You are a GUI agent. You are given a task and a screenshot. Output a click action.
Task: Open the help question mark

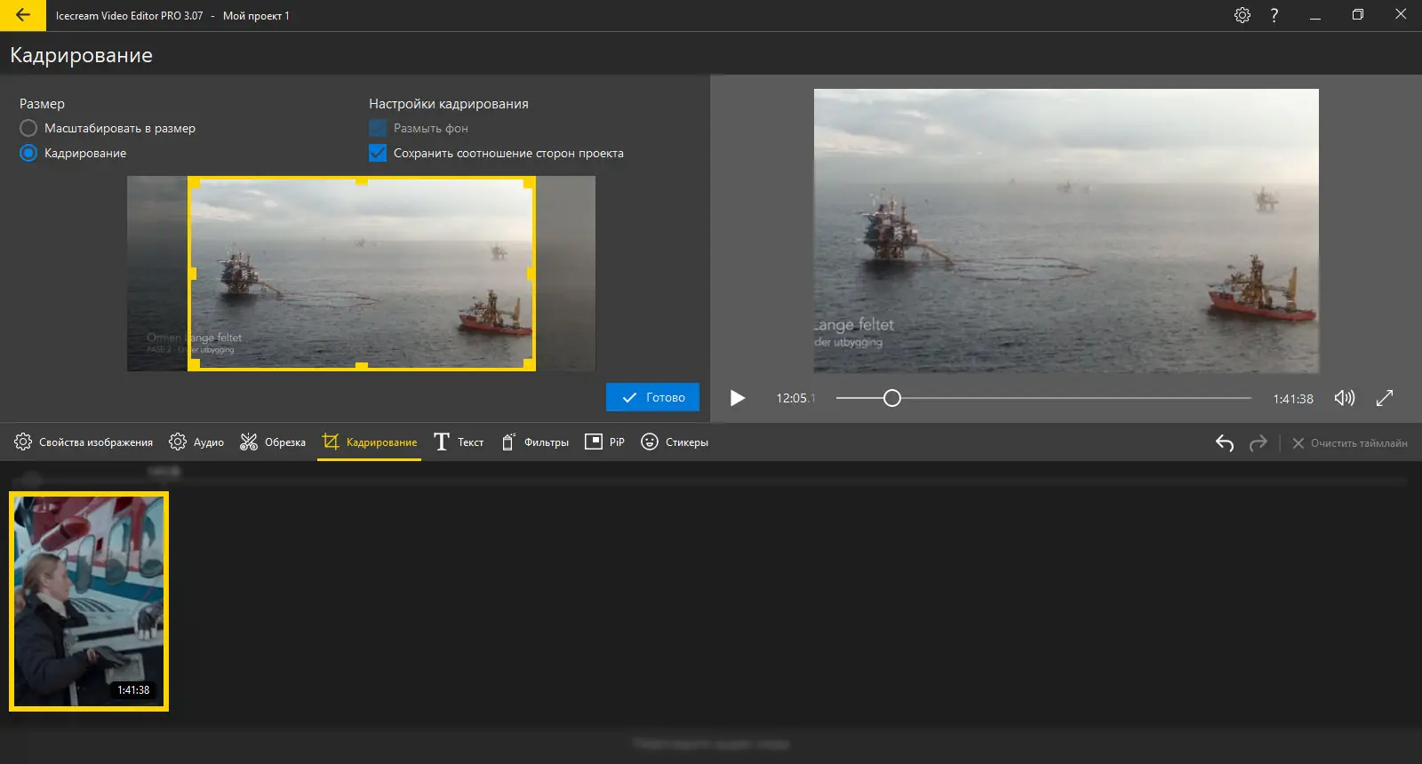pos(1274,15)
